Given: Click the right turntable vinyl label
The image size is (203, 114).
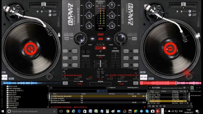Looking at the screenshot, I should click(x=170, y=48).
